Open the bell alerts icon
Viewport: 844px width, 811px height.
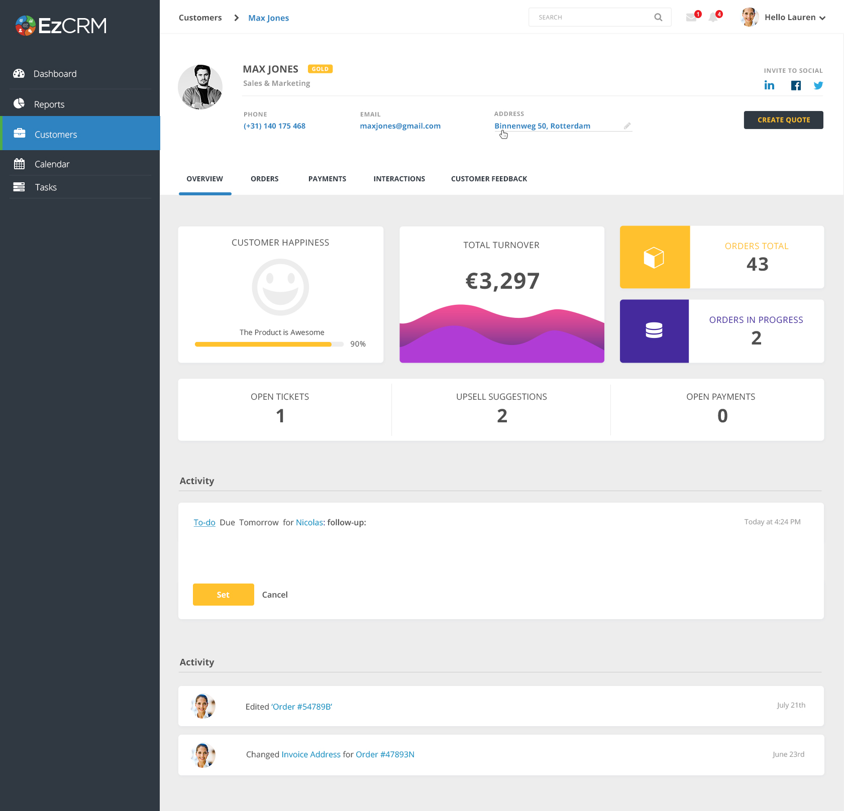[713, 18]
